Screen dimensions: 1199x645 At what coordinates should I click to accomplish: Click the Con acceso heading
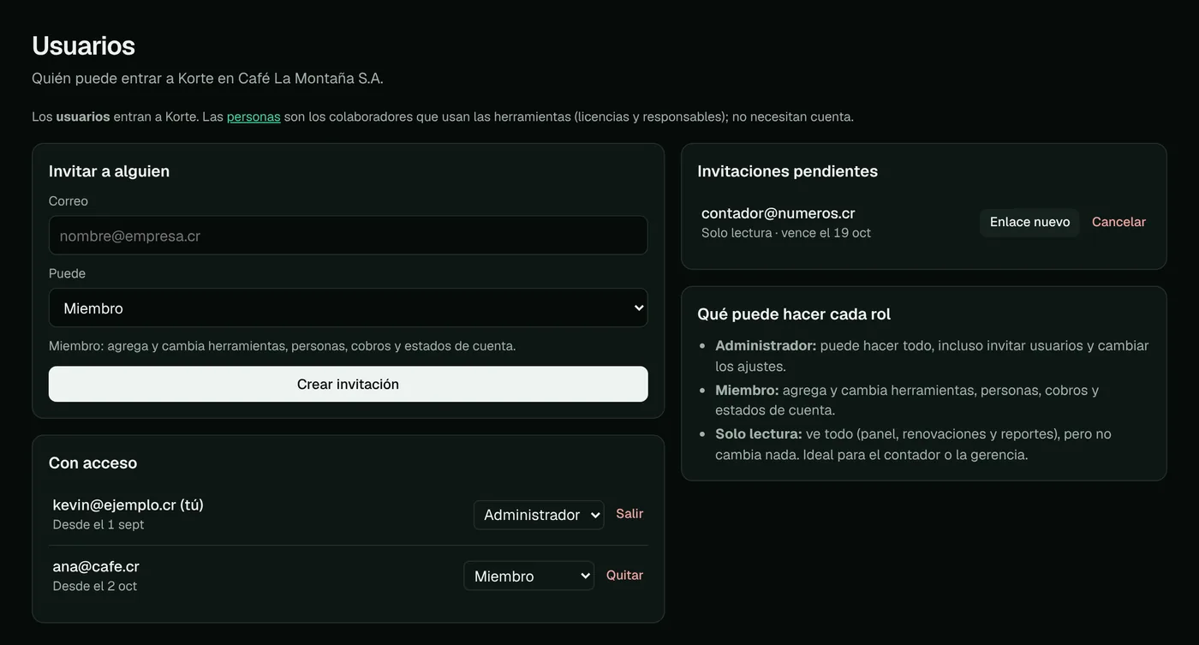tap(92, 463)
